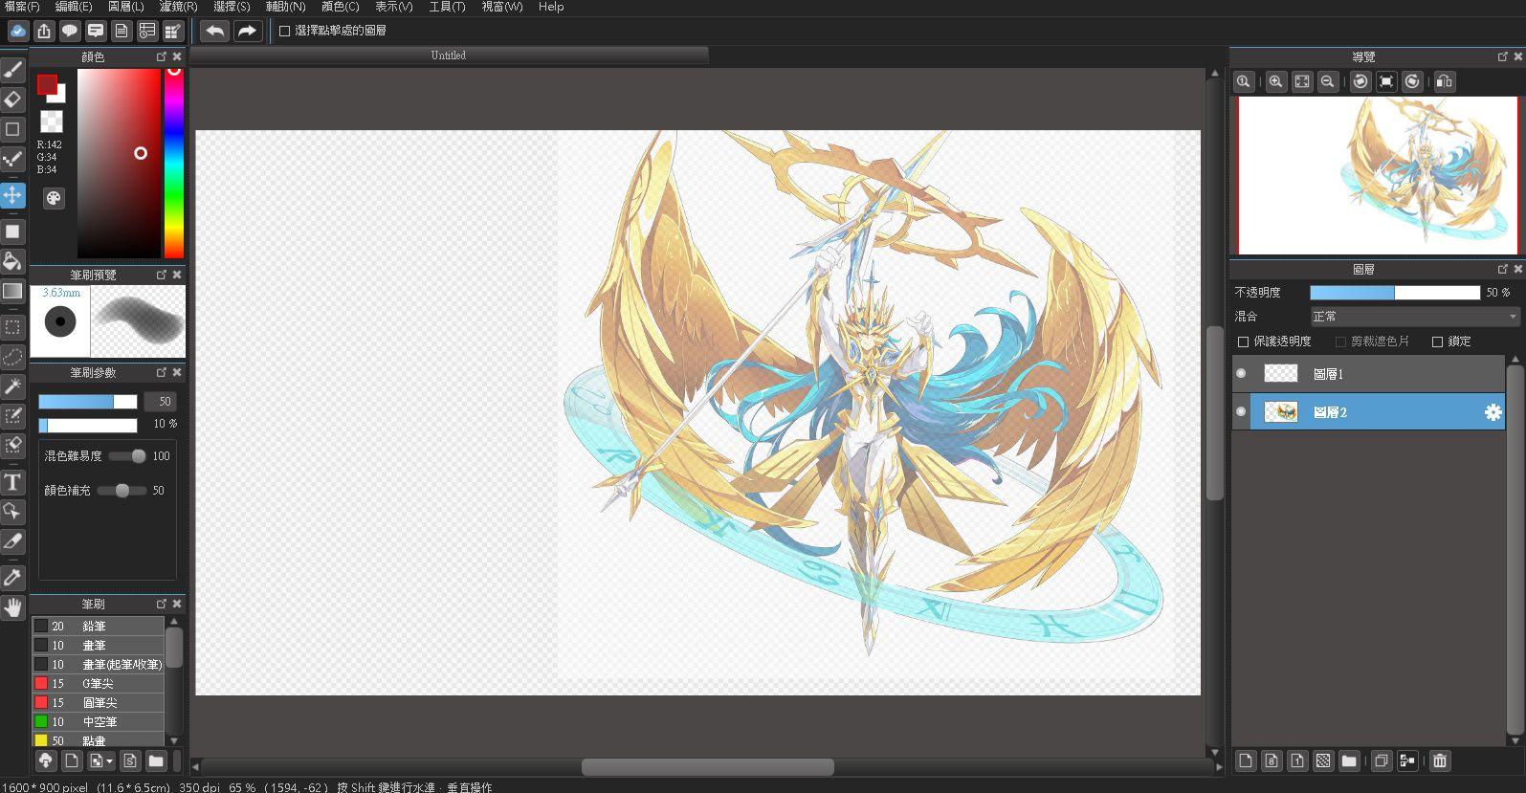Duplicate the current layer
This screenshot has width=1526, height=793.
click(x=1381, y=760)
